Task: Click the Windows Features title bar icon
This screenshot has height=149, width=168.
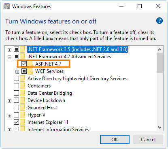Action: 7,6
